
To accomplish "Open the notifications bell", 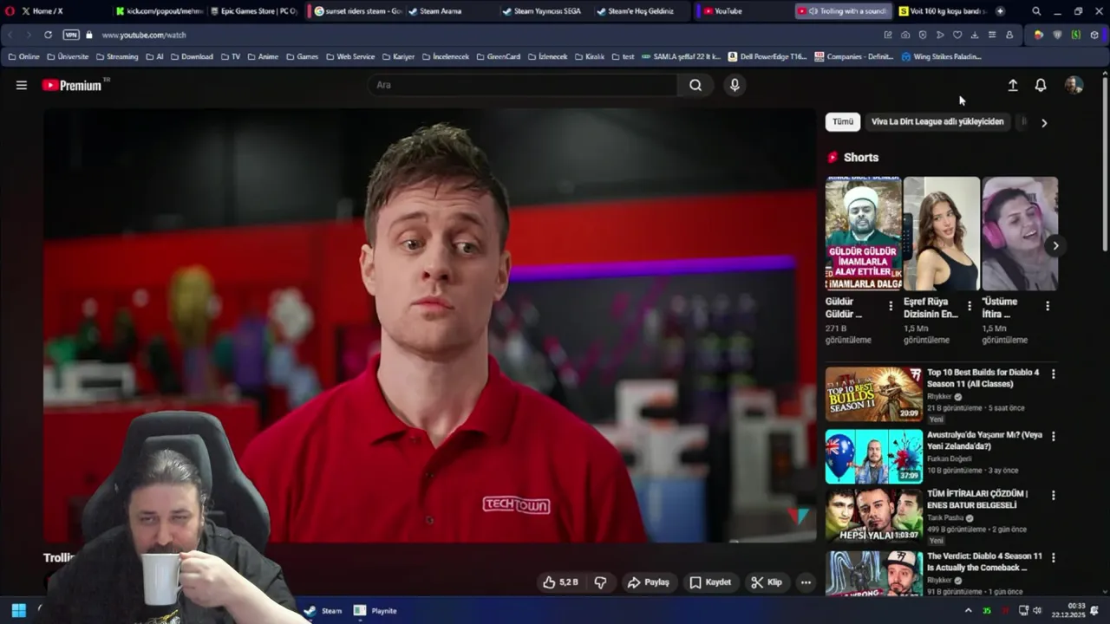I will tap(1041, 85).
